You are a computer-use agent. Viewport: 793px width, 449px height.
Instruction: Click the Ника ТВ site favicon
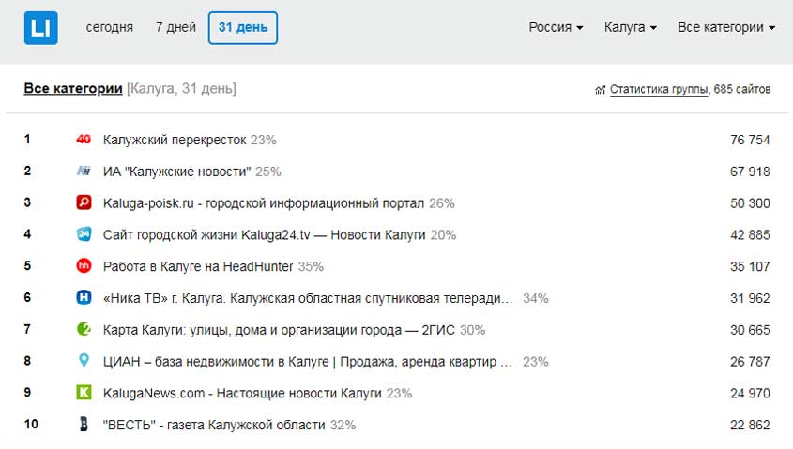pos(83,298)
